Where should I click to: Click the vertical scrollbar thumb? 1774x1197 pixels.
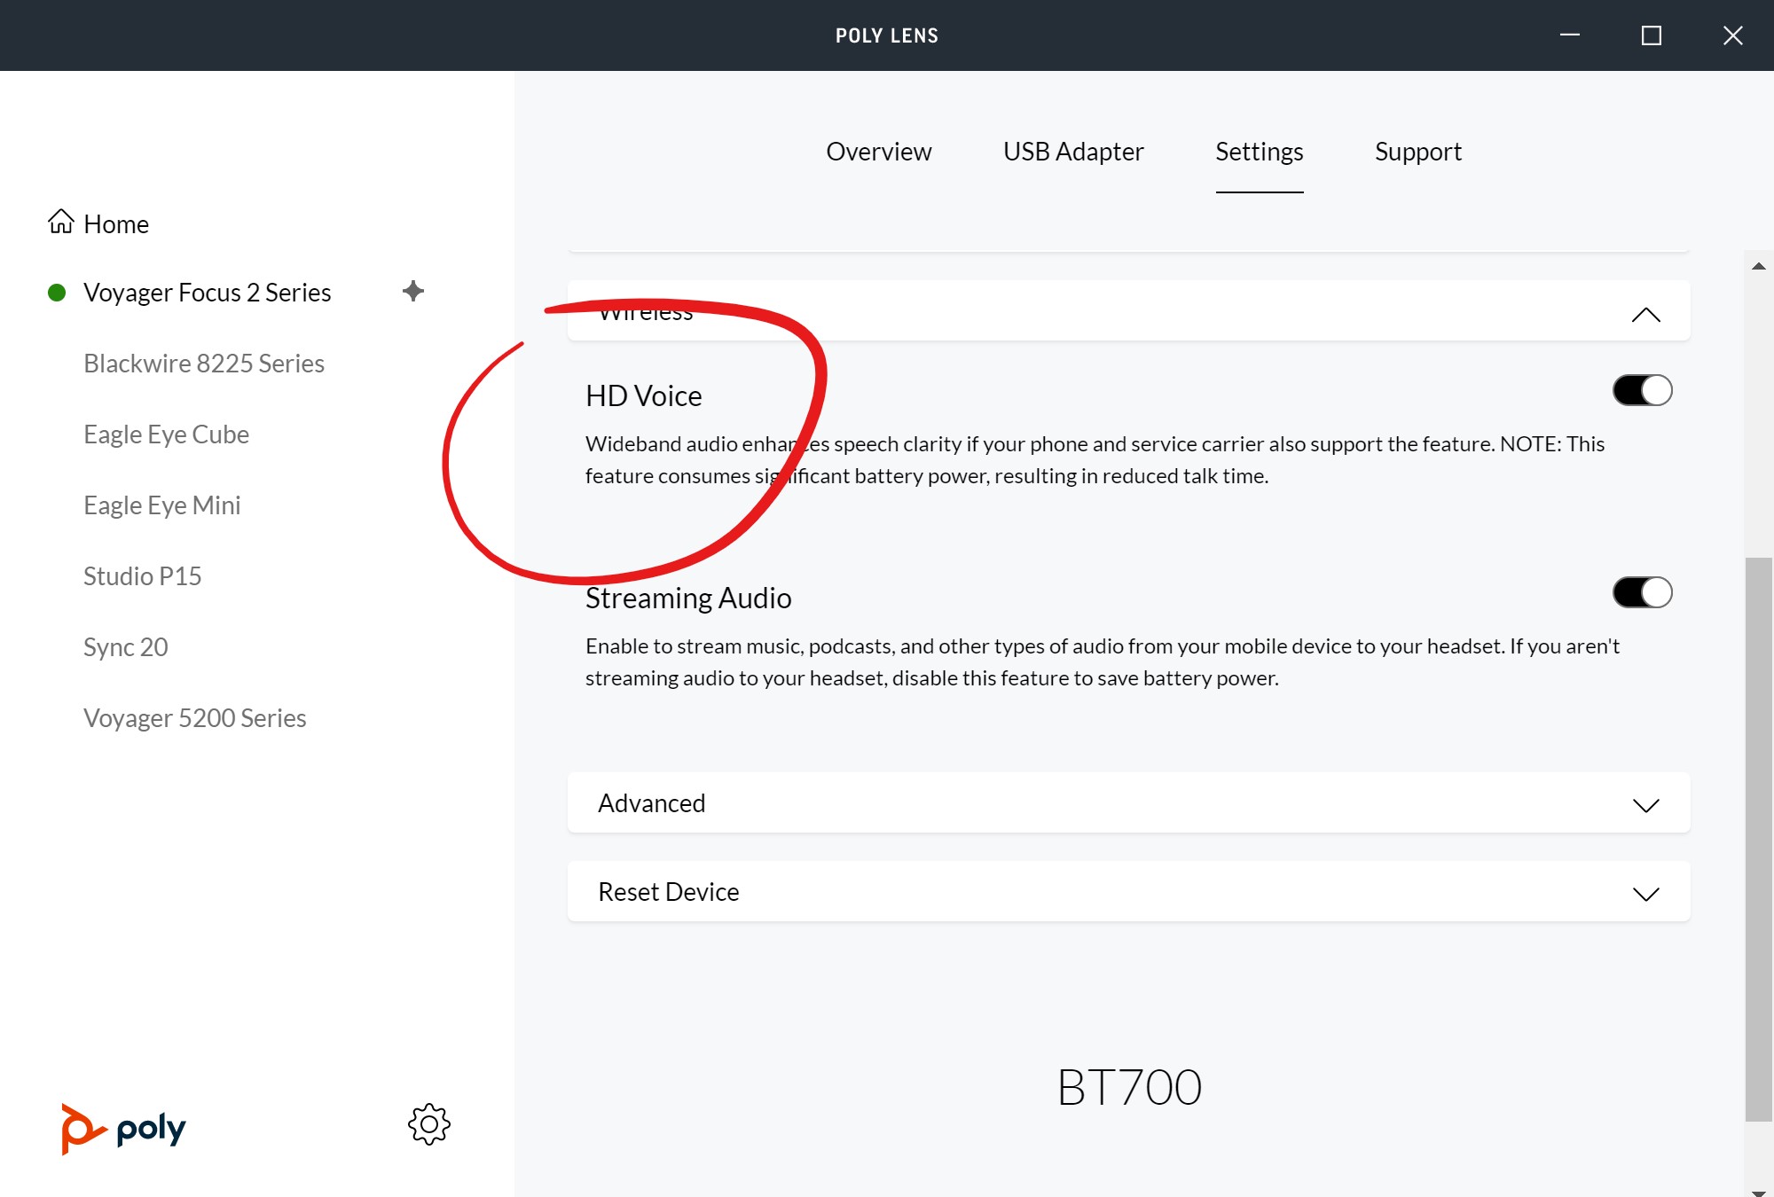pos(1758,838)
